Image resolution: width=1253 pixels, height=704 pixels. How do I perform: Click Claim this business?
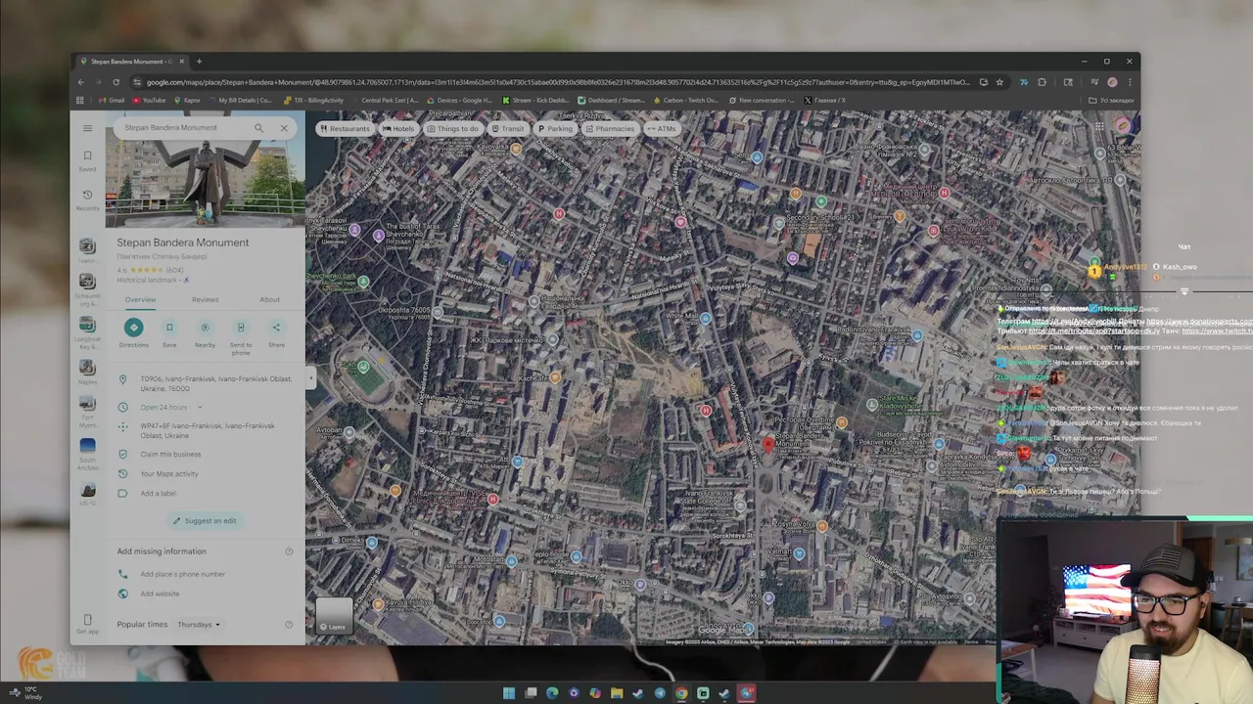(170, 454)
